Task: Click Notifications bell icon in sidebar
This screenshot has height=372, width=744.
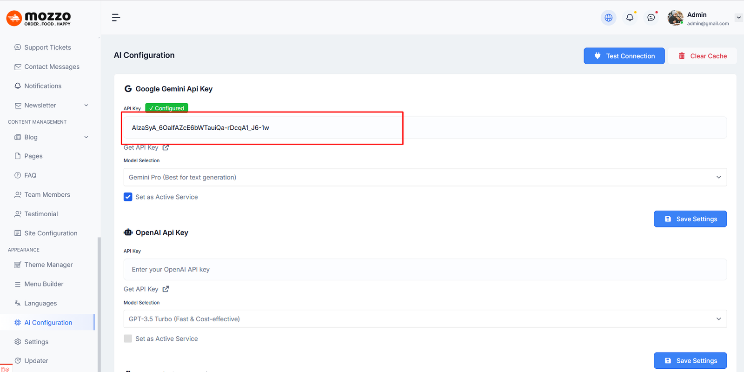Action: (x=18, y=86)
